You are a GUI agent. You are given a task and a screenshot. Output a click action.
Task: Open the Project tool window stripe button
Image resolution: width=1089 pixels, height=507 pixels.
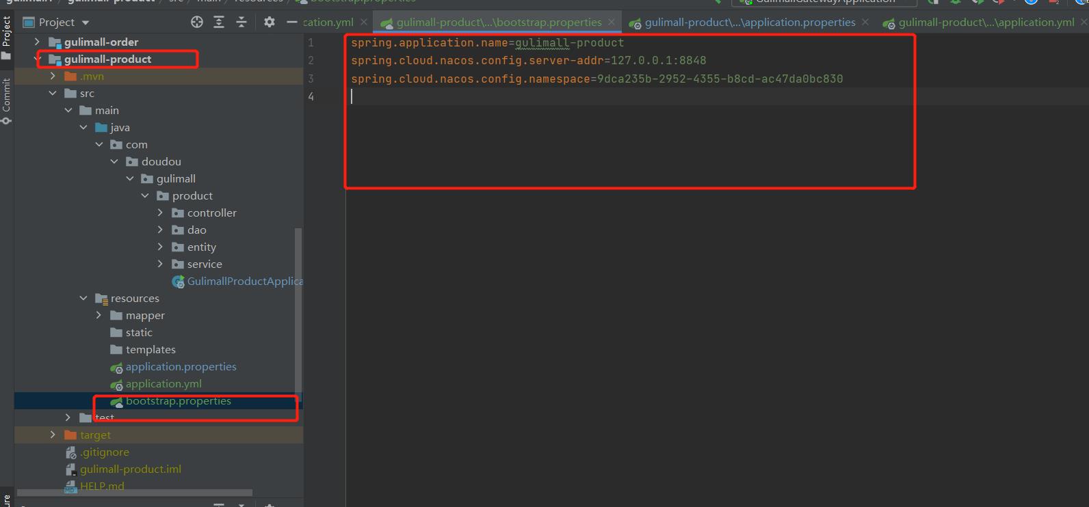6,38
